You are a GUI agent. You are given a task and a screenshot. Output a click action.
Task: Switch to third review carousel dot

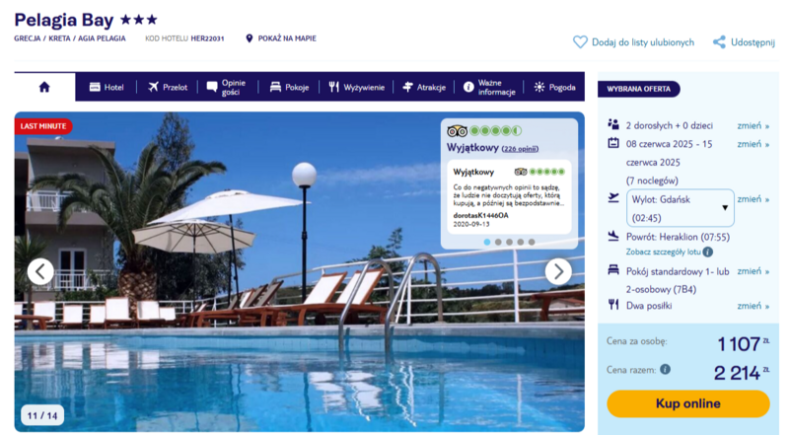tap(509, 243)
